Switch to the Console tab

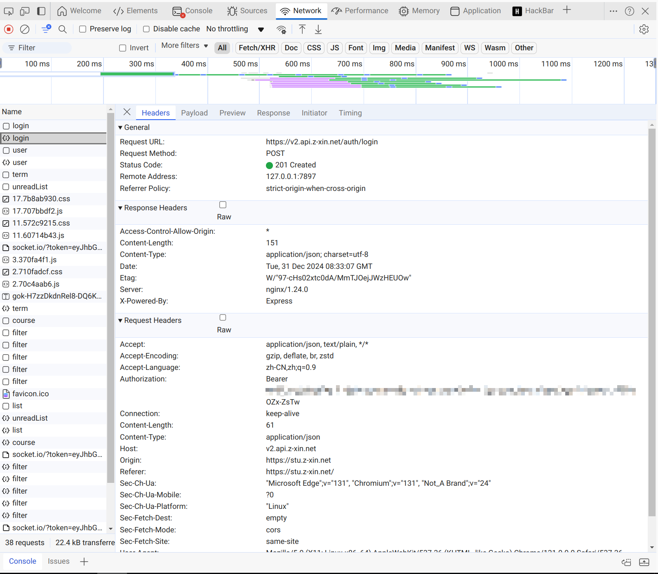point(193,11)
